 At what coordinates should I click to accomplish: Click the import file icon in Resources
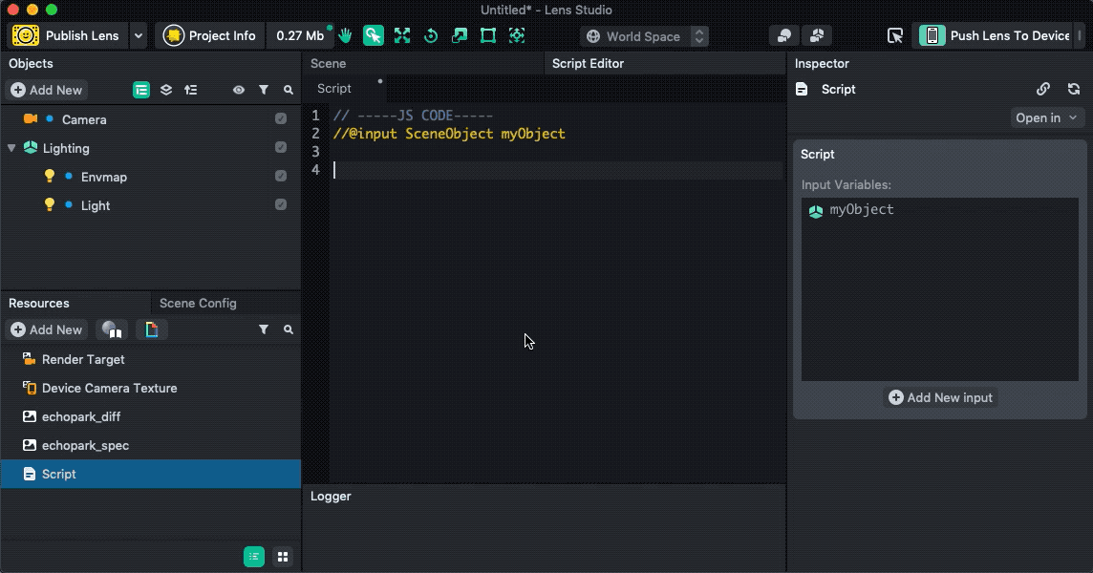(x=151, y=329)
